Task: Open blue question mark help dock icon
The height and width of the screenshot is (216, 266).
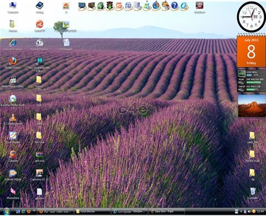Action: tap(174, 6)
